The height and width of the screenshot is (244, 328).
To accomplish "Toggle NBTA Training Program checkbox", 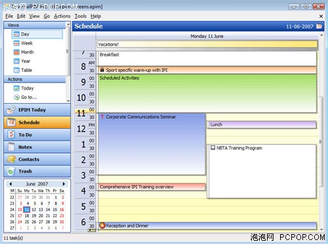I will pyautogui.click(x=213, y=148).
